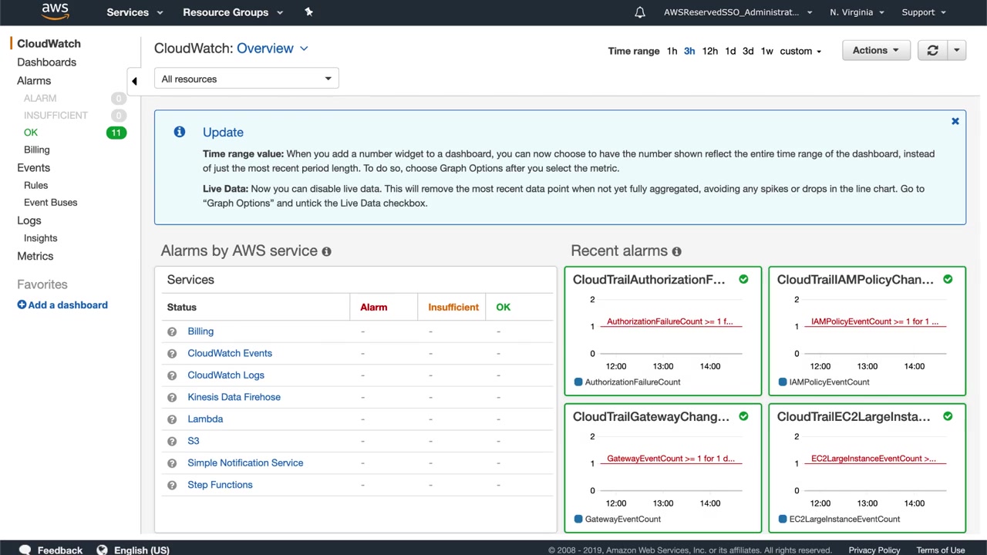Collapse the left navigation panel arrow

(134, 81)
